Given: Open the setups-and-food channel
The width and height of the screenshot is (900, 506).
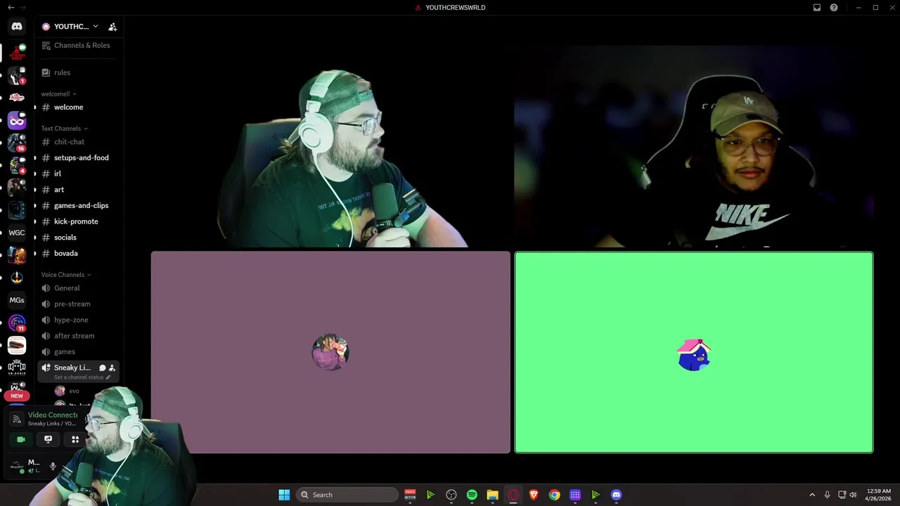Looking at the screenshot, I should pyautogui.click(x=79, y=157).
